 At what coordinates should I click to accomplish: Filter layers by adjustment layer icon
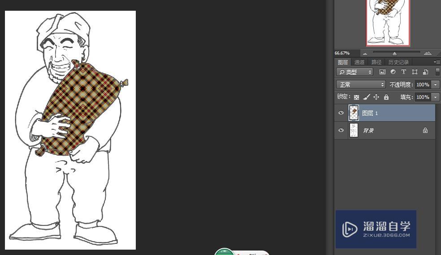pos(393,72)
